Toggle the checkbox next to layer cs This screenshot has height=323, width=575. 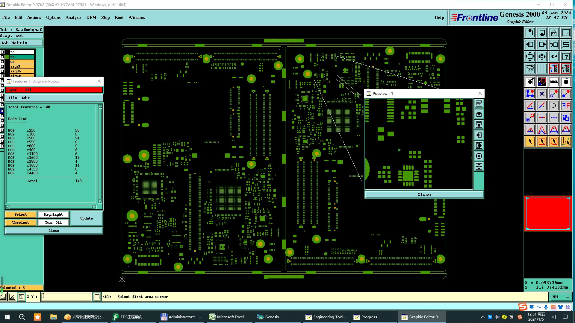(2, 62)
